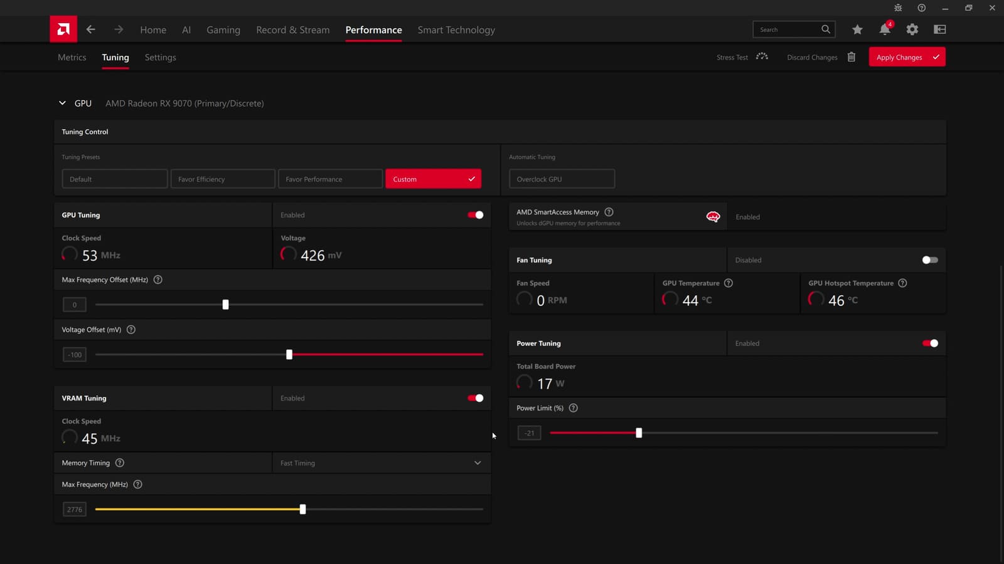Image resolution: width=1004 pixels, height=564 pixels.
Task: Show help for Memory Timing
Action: point(120,462)
